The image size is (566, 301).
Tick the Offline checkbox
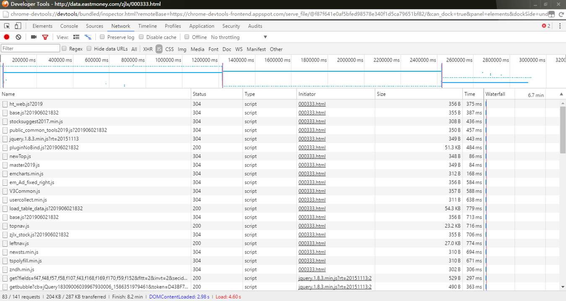click(x=187, y=37)
